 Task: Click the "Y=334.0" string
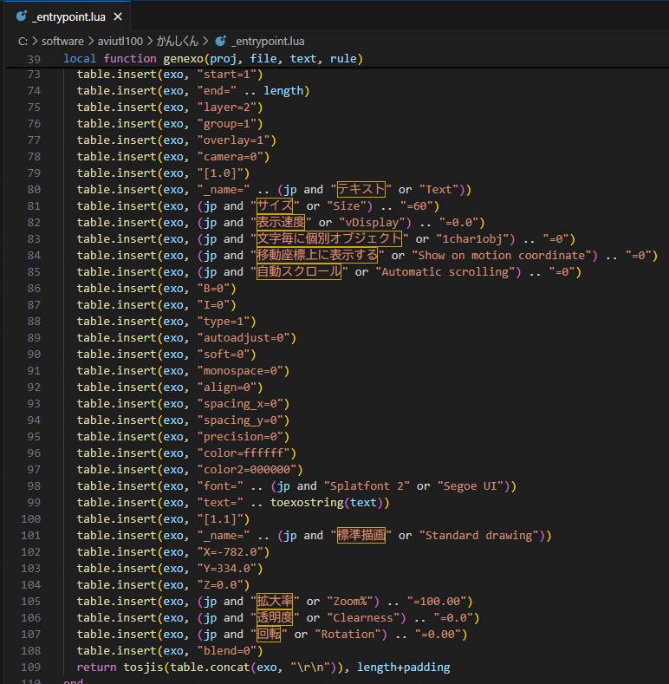click(227, 569)
